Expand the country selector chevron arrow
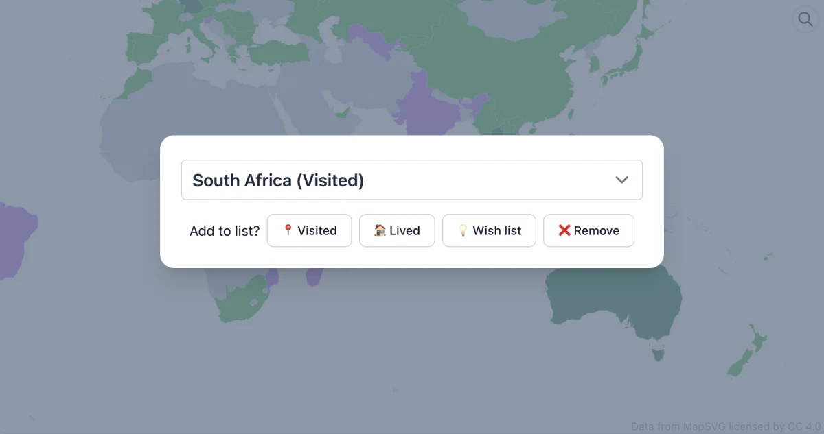 tap(621, 180)
